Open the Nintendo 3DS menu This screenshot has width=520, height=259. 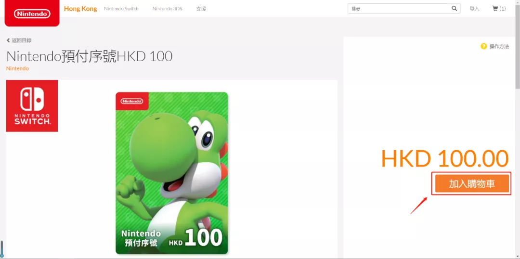[167, 9]
